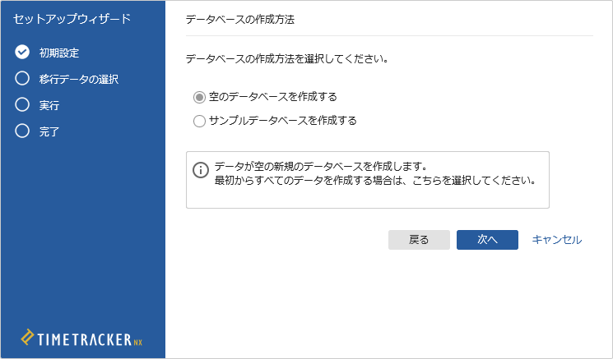This screenshot has width=613, height=359.
Task: Click the circle icon beside 完了
Action: tap(22, 131)
